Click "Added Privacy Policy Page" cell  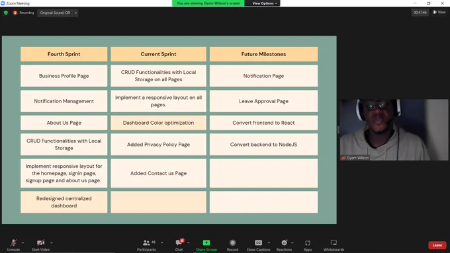tap(158, 145)
